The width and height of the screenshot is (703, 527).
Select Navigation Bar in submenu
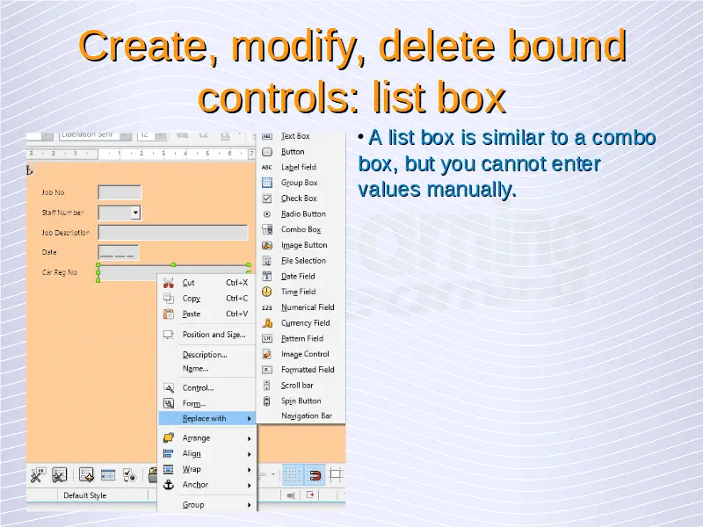[x=306, y=415]
